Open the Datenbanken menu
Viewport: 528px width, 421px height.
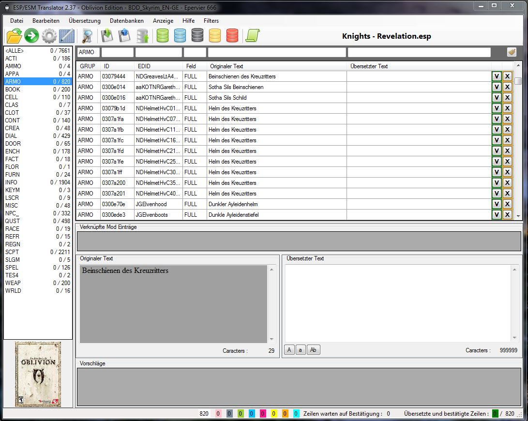coord(127,21)
